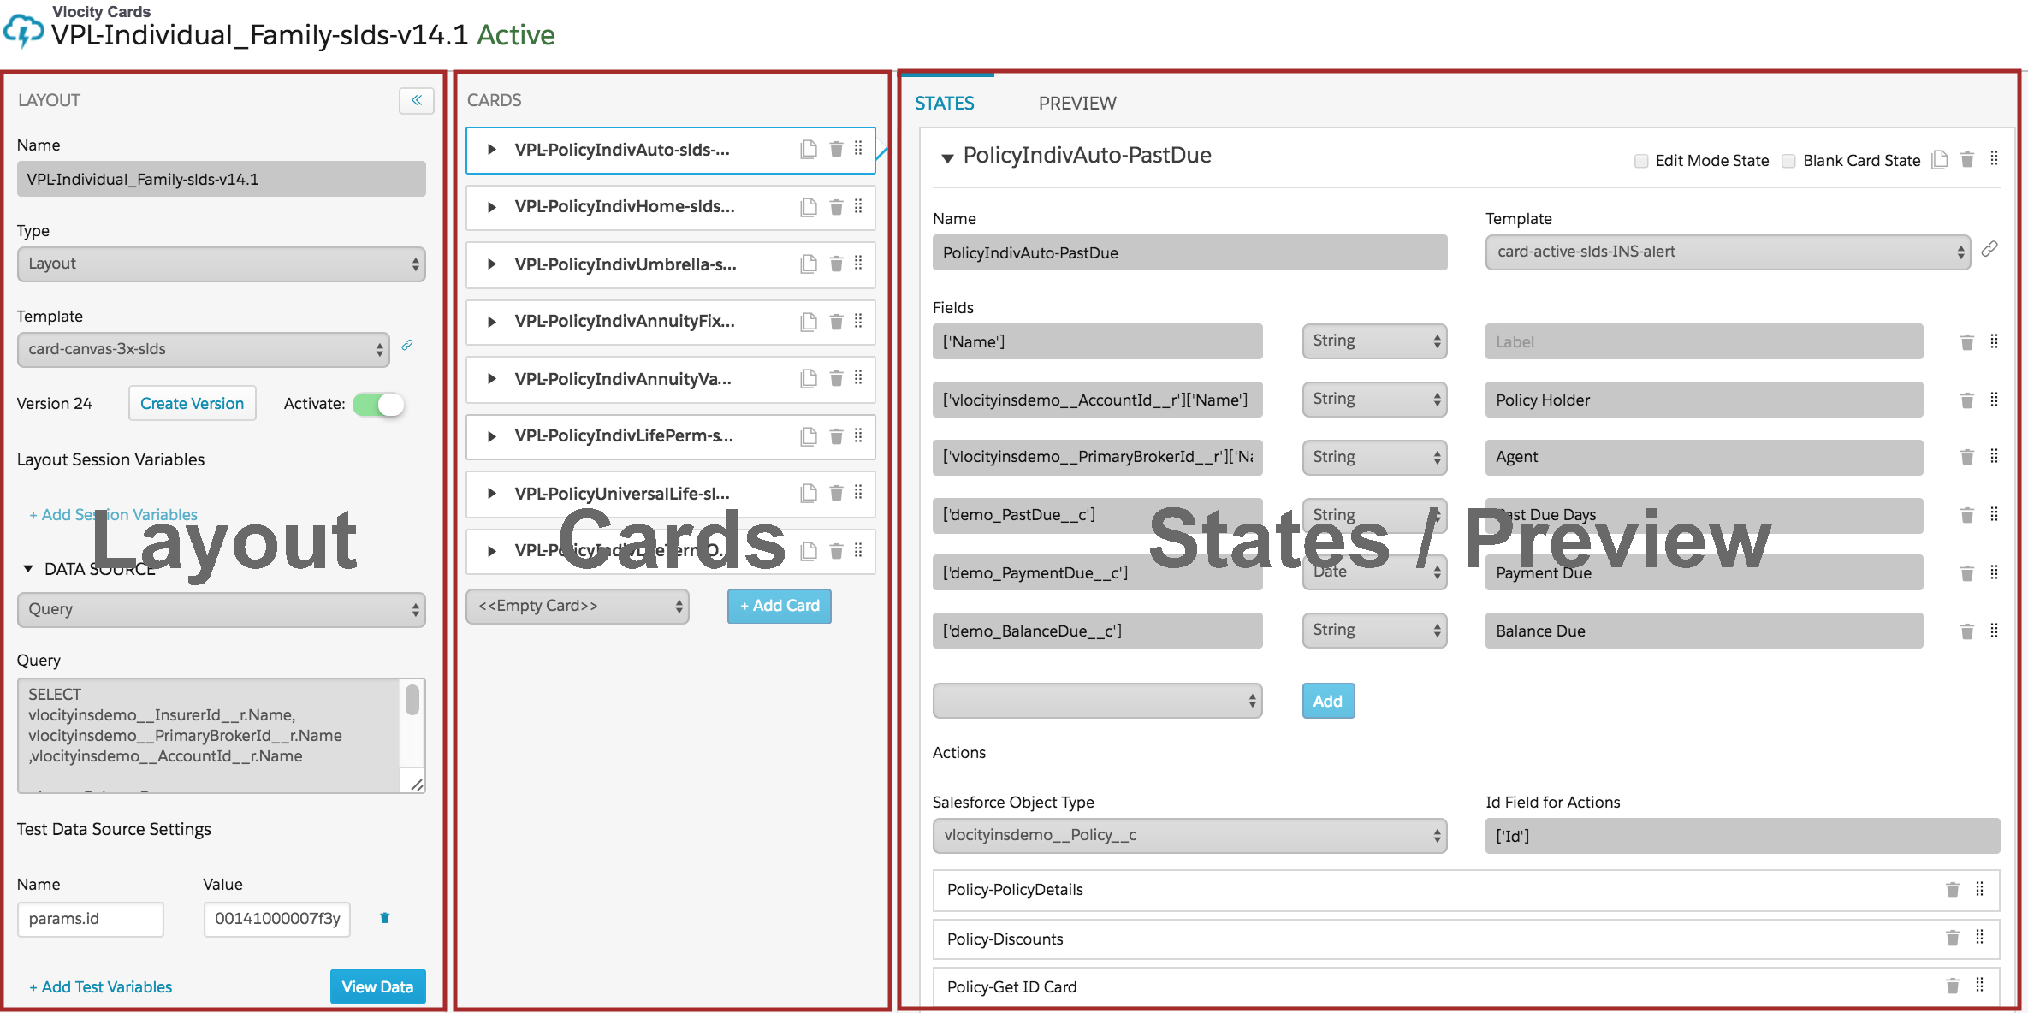Delete the Payment Due field row
Screen dimensions: 2028x1013
pos(1967,573)
